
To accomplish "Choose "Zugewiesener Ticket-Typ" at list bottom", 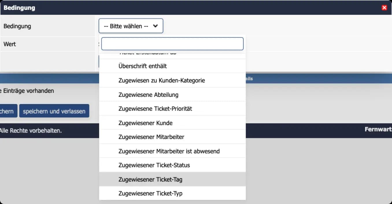I will coord(150,194).
